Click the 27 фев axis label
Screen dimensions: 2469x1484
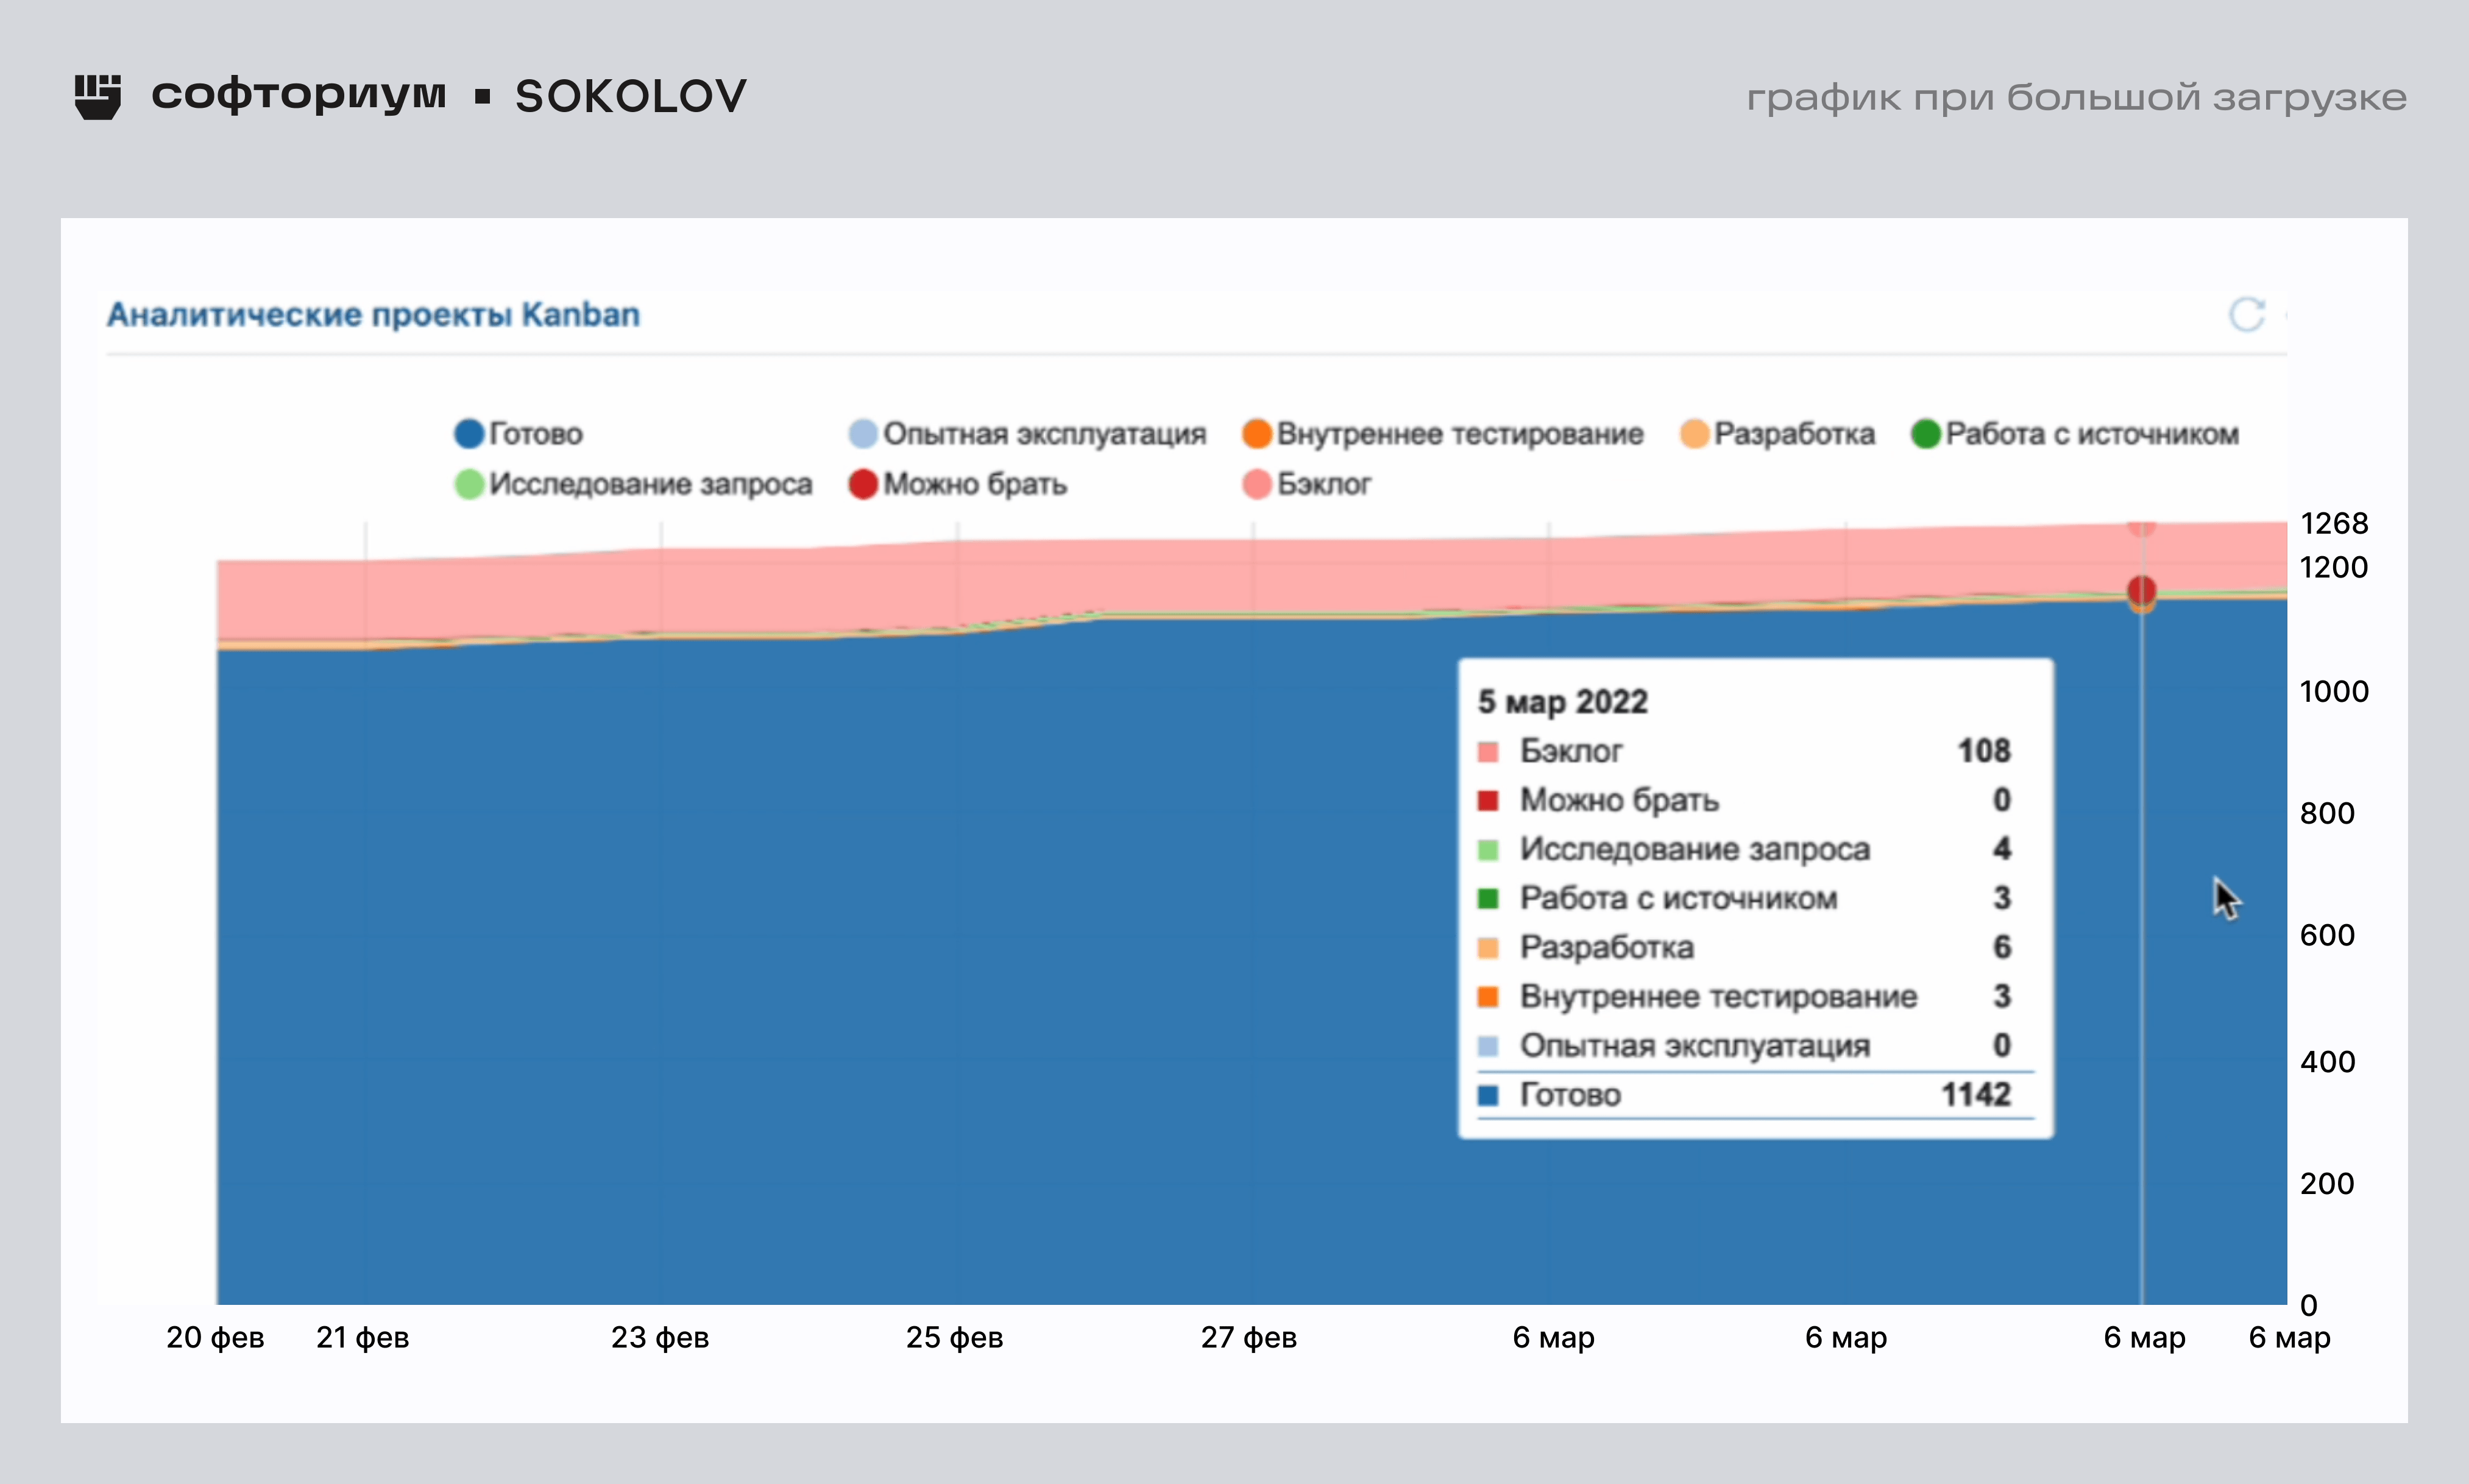tap(1248, 1338)
